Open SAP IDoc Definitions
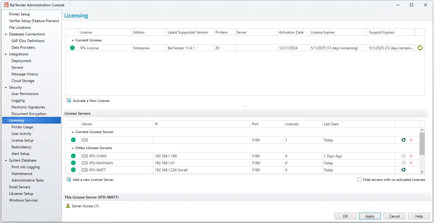 (x=28, y=41)
